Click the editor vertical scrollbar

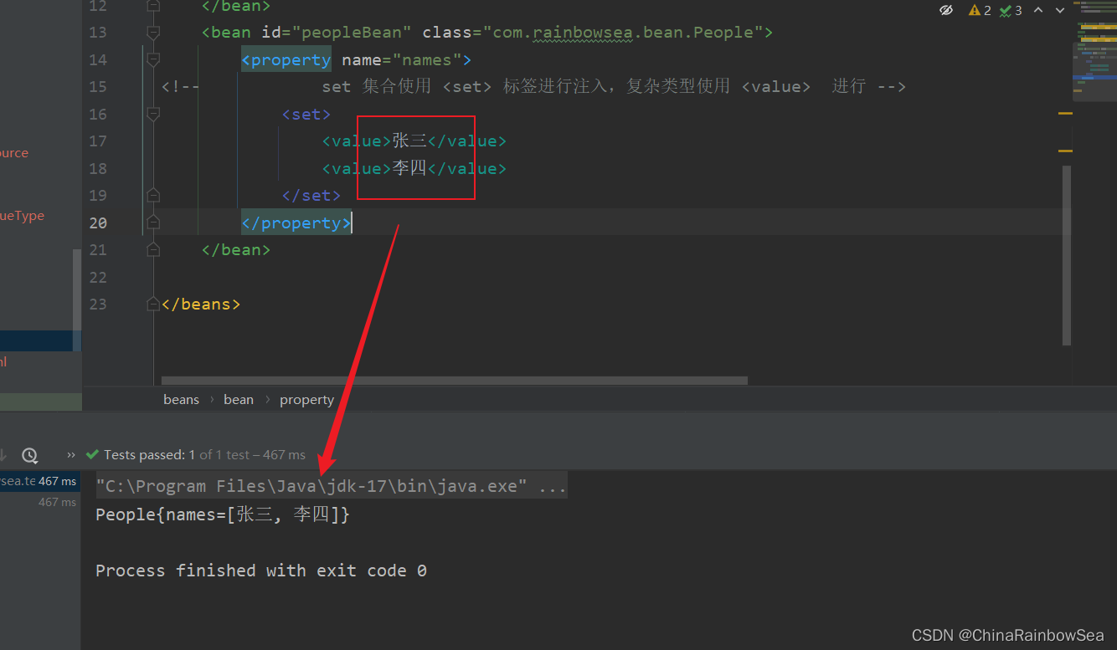pyautogui.click(x=1067, y=255)
